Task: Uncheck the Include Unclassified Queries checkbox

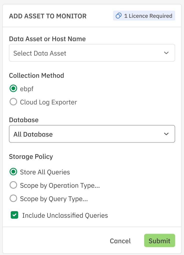Action: (14, 215)
